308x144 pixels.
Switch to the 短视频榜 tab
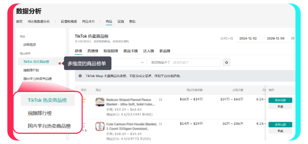(111, 51)
